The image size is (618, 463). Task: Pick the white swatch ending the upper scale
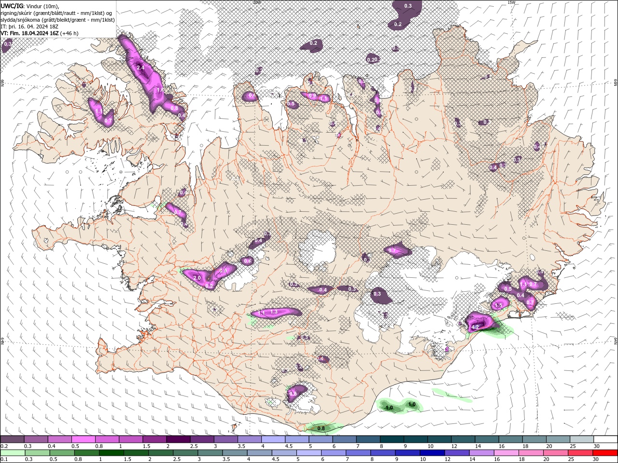tap(605, 439)
